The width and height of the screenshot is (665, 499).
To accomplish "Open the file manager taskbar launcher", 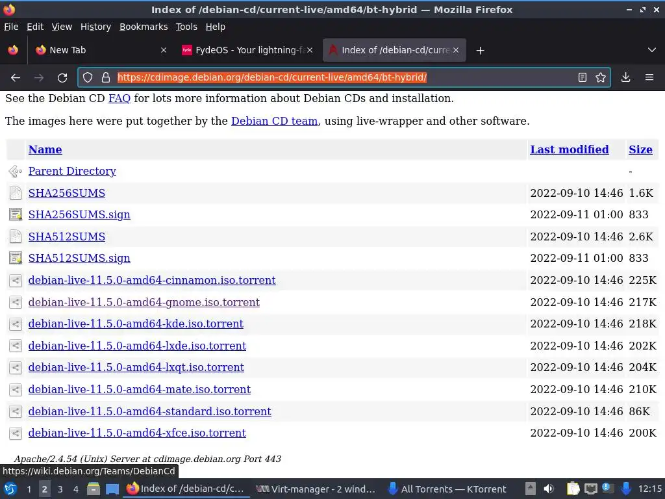I will (94, 489).
